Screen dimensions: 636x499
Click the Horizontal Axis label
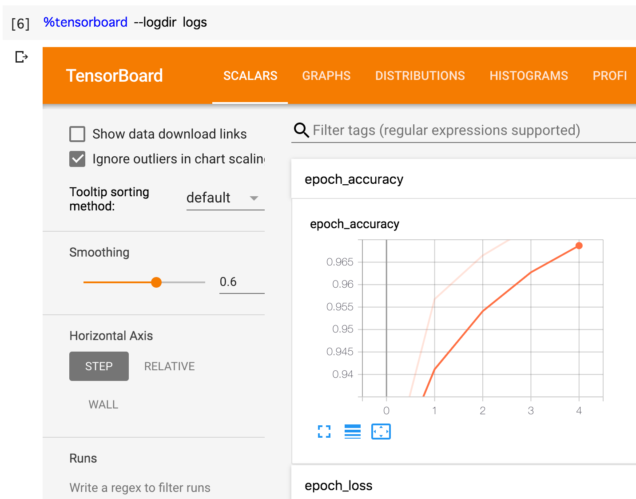click(111, 336)
